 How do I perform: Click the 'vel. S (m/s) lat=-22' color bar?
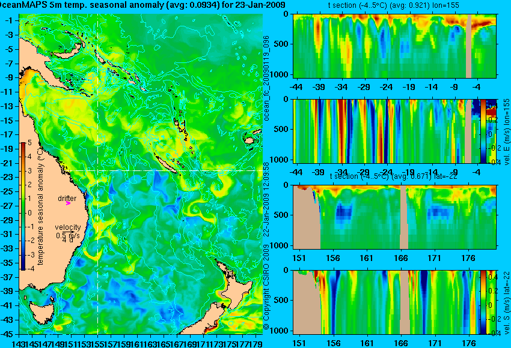483,302
